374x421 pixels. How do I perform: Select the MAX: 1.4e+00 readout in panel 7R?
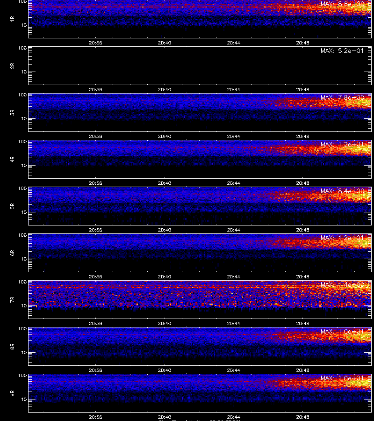tap(342, 284)
